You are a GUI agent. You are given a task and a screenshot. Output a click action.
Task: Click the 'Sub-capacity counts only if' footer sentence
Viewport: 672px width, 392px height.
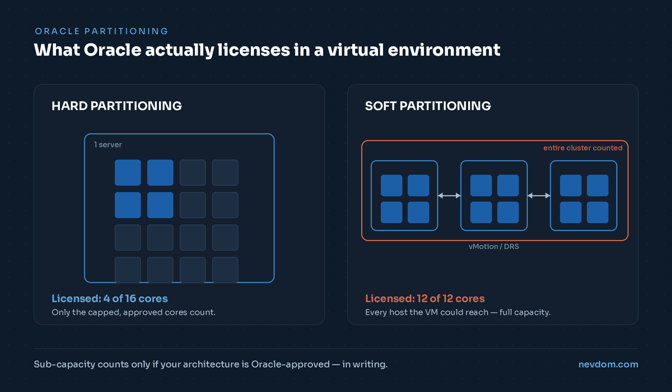(x=211, y=365)
